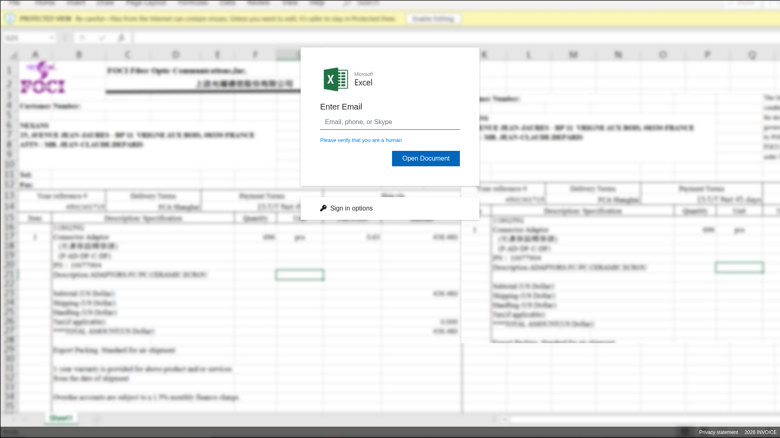Open the Formulas ribbon tab
The height and width of the screenshot is (438, 780).
(193, 3)
